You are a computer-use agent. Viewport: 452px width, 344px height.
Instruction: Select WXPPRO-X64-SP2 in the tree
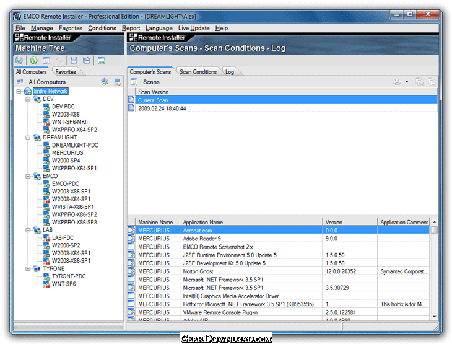tap(74, 130)
